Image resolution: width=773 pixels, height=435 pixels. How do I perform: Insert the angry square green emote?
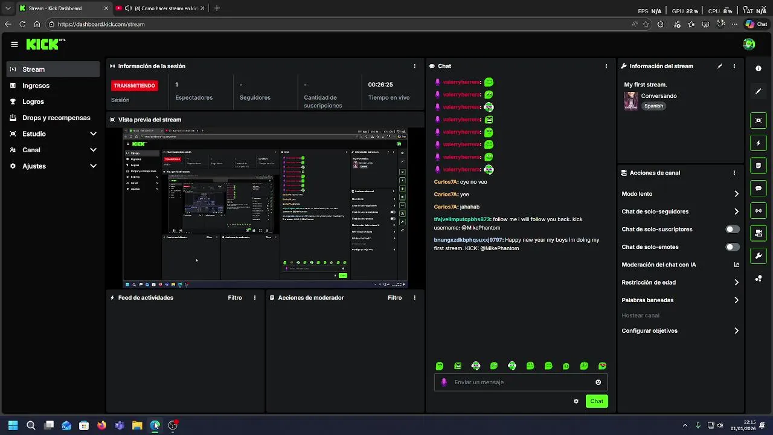click(x=458, y=366)
